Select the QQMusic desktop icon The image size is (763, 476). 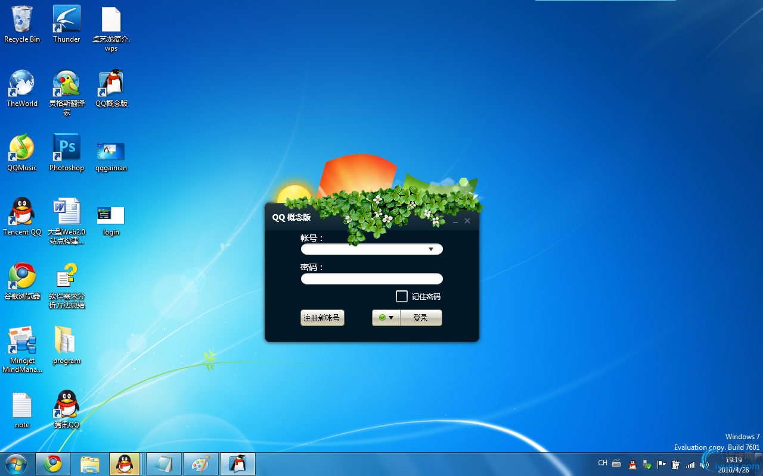22,153
